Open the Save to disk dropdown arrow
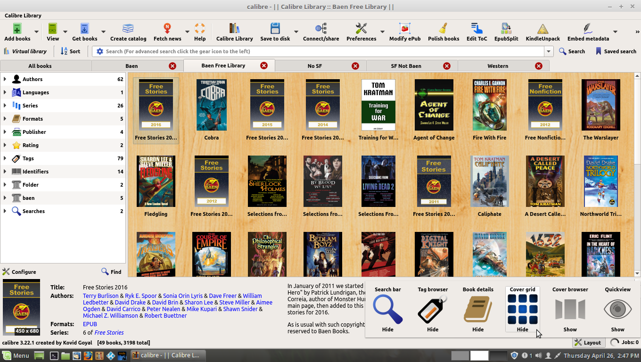The width and height of the screenshot is (641, 362). (296, 32)
